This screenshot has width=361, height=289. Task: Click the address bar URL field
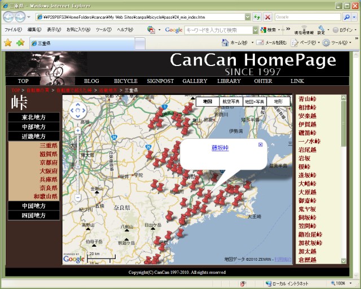coord(140,17)
